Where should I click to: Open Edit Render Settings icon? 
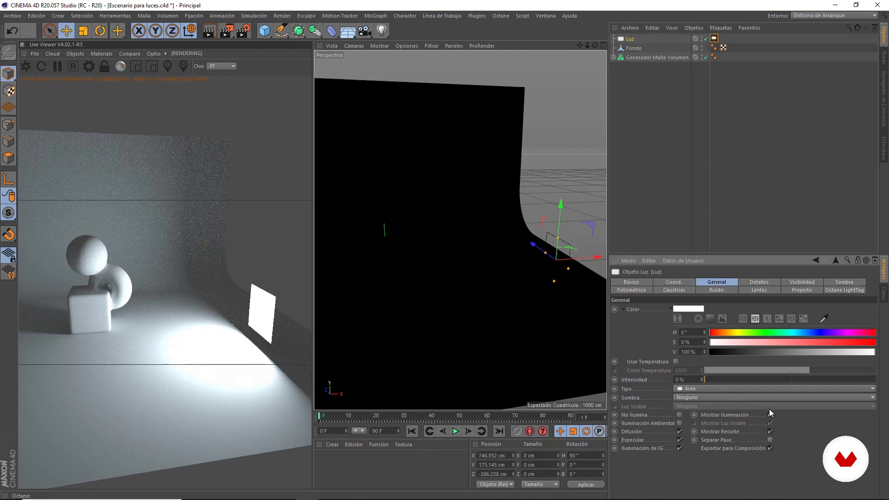click(244, 31)
